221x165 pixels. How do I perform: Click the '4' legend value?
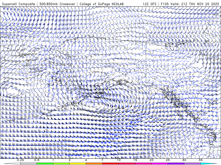(x=86, y=160)
